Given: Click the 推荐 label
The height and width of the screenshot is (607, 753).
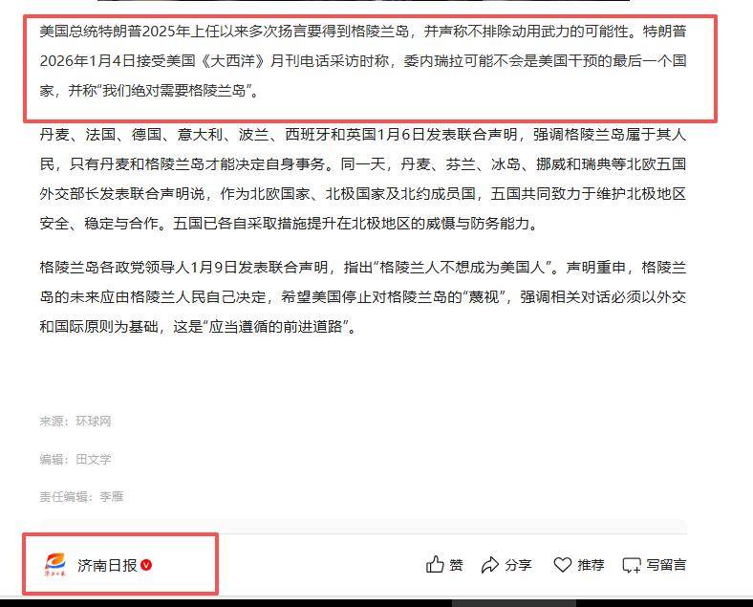Looking at the screenshot, I should point(591,565).
